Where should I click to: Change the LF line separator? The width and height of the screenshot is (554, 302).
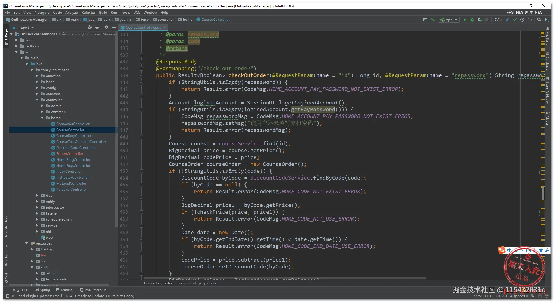(488, 296)
